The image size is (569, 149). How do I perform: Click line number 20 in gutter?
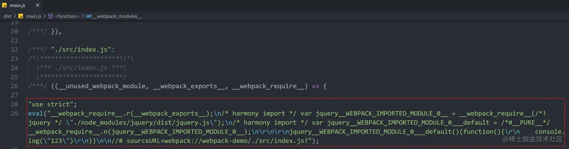pos(14,31)
